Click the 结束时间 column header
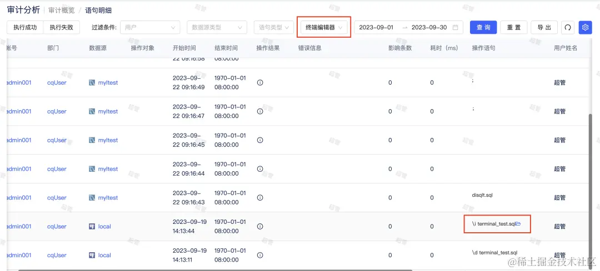The image size is (600, 271). click(x=226, y=48)
